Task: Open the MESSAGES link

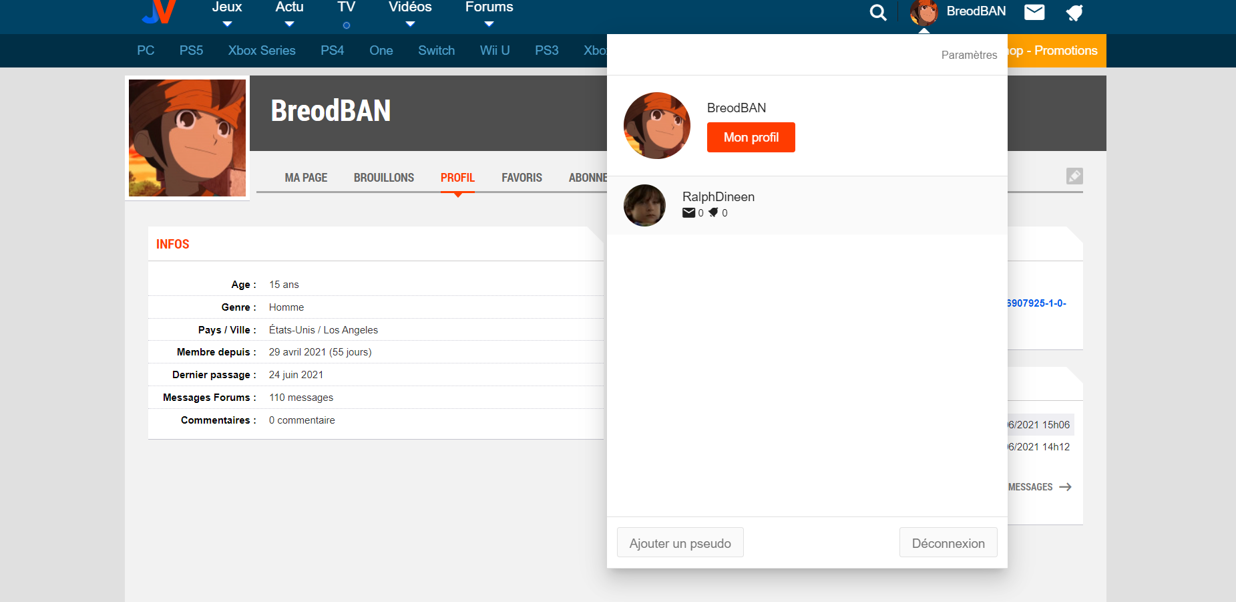Action: [x=1030, y=487]
